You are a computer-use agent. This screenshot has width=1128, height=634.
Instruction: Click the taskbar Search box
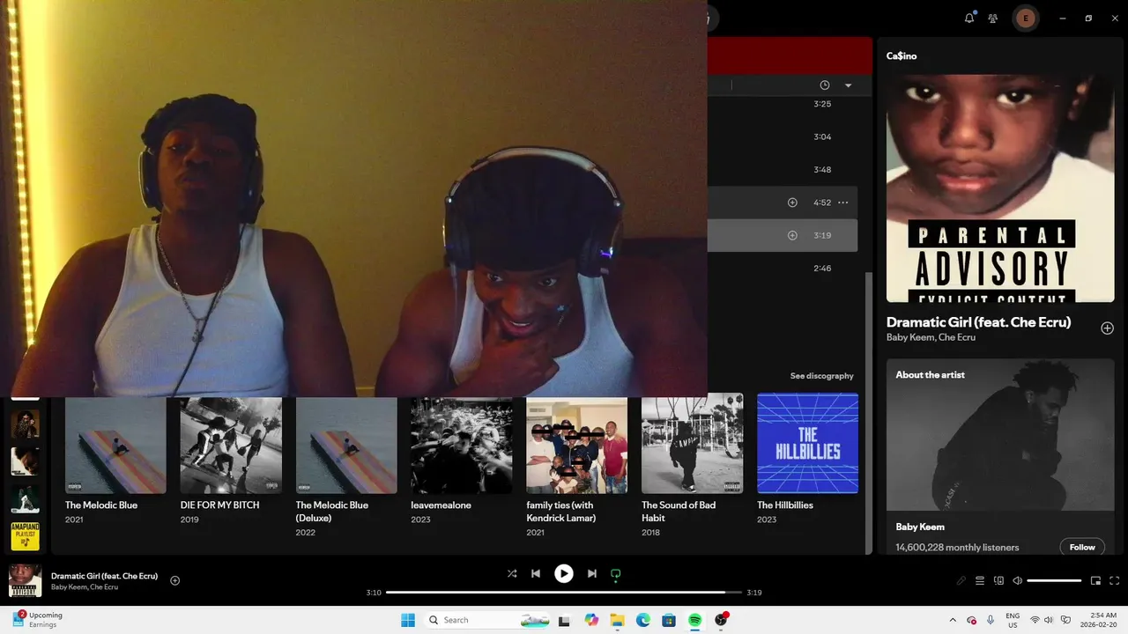tap(489, 620)
